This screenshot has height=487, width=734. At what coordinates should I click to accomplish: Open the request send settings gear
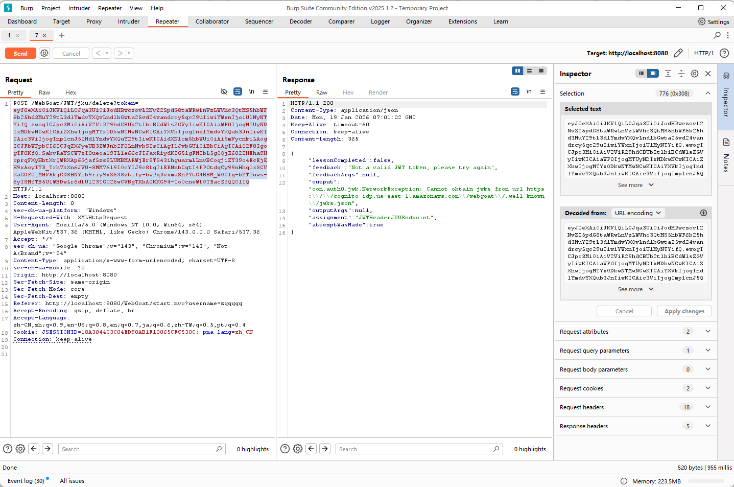[x=44, y=53]
